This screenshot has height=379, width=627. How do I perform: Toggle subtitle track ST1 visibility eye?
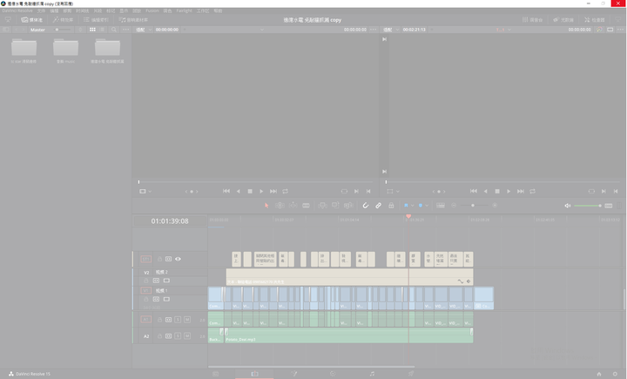tap(178, 259)
